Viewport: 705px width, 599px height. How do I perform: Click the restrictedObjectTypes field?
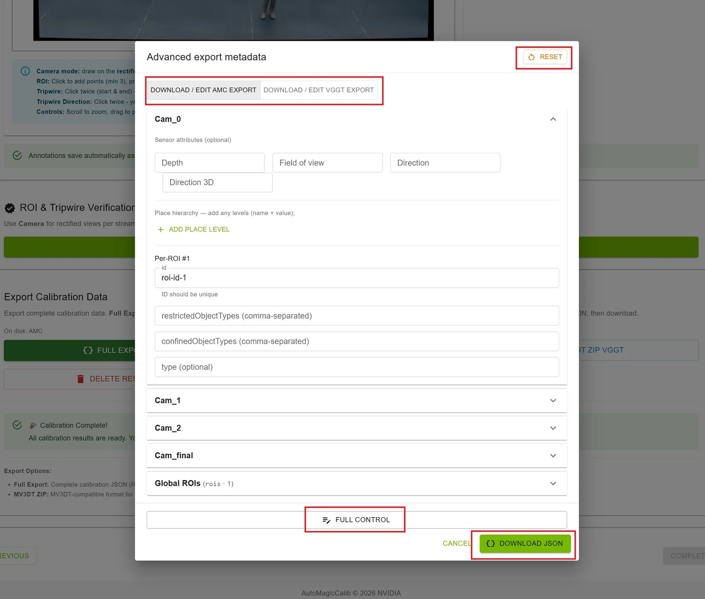pos(356,316)
